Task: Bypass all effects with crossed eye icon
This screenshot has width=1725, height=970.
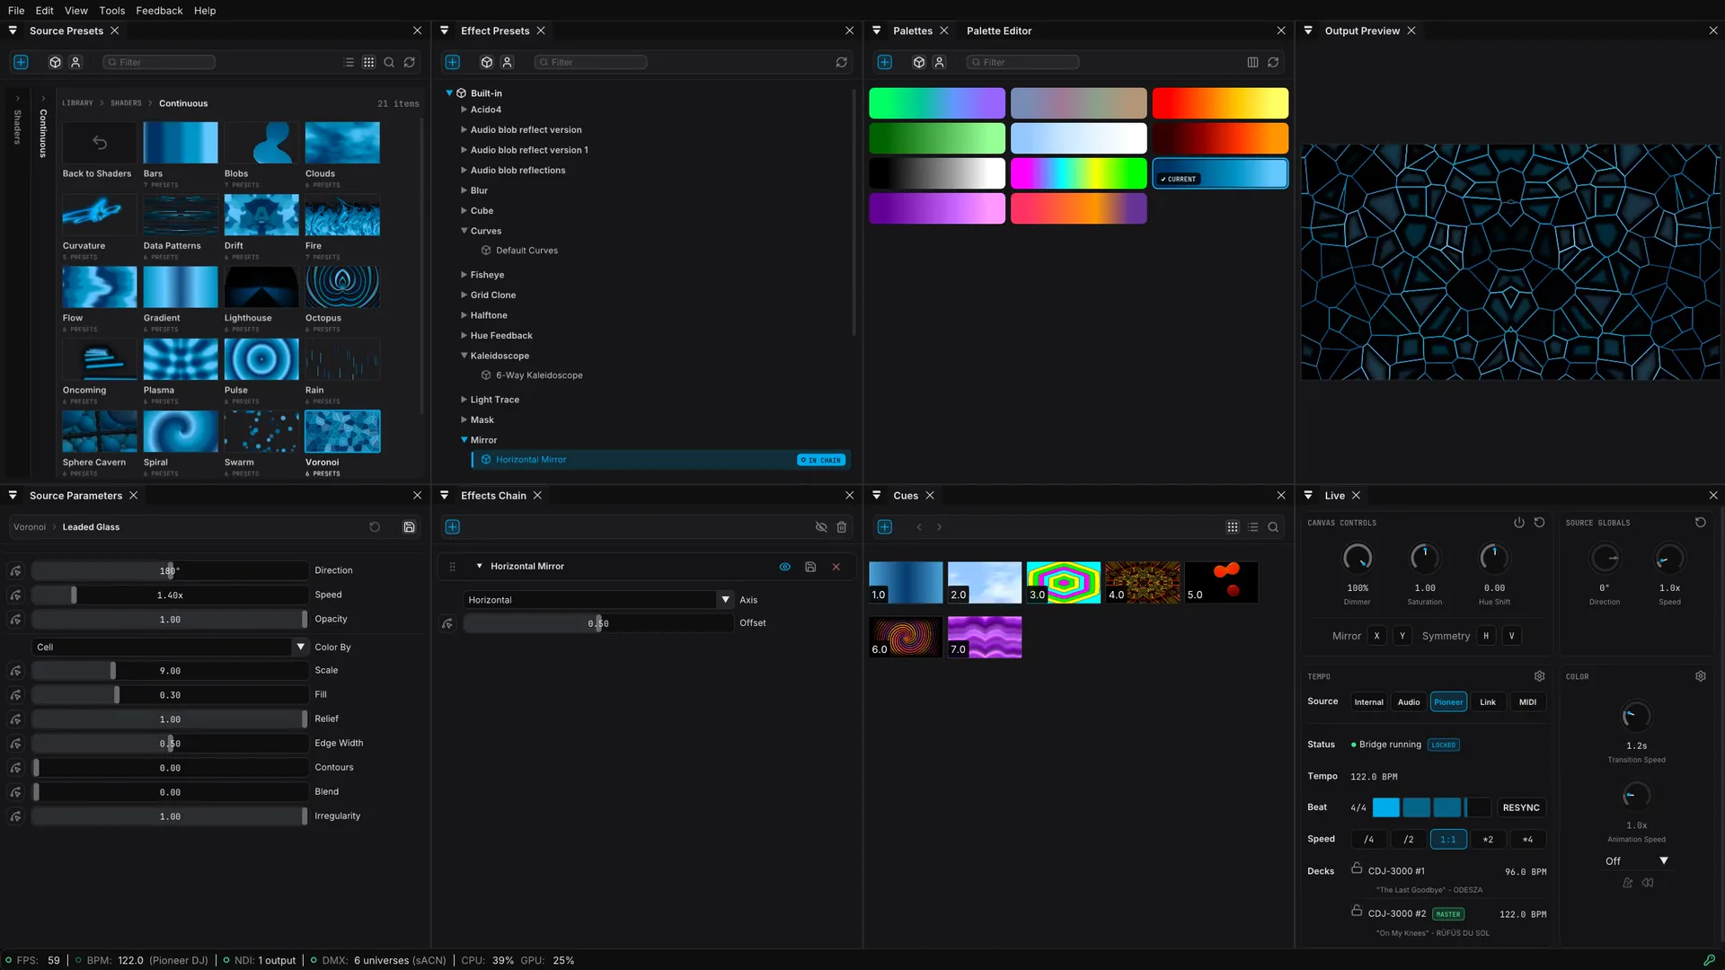Action: [820, 527]
